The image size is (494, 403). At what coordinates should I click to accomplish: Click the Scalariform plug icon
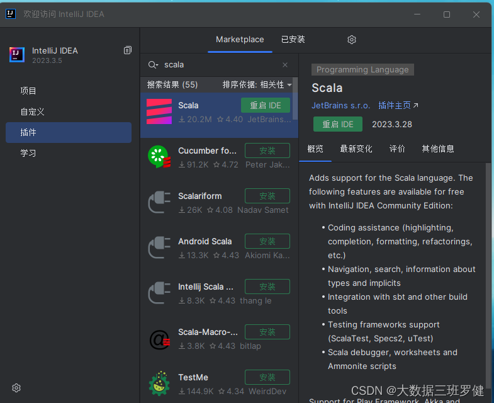[x=159, y=202]
